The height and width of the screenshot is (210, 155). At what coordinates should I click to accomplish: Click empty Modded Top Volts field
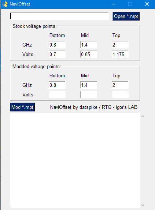pos(120,95)
